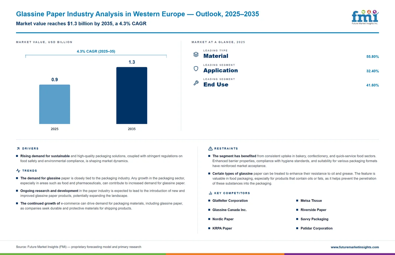Click the arrow icon next to Drivers
Image resolution: width=395 pixels, height=255 pixels.
pos(18,149)
